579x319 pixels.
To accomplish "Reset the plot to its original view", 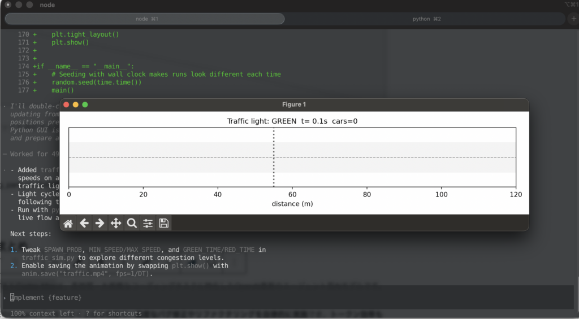I will point(68,224).
